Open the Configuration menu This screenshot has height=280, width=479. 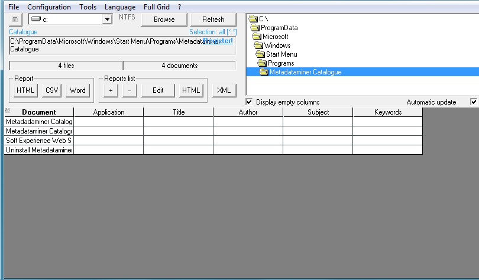(x=49, y=7)
